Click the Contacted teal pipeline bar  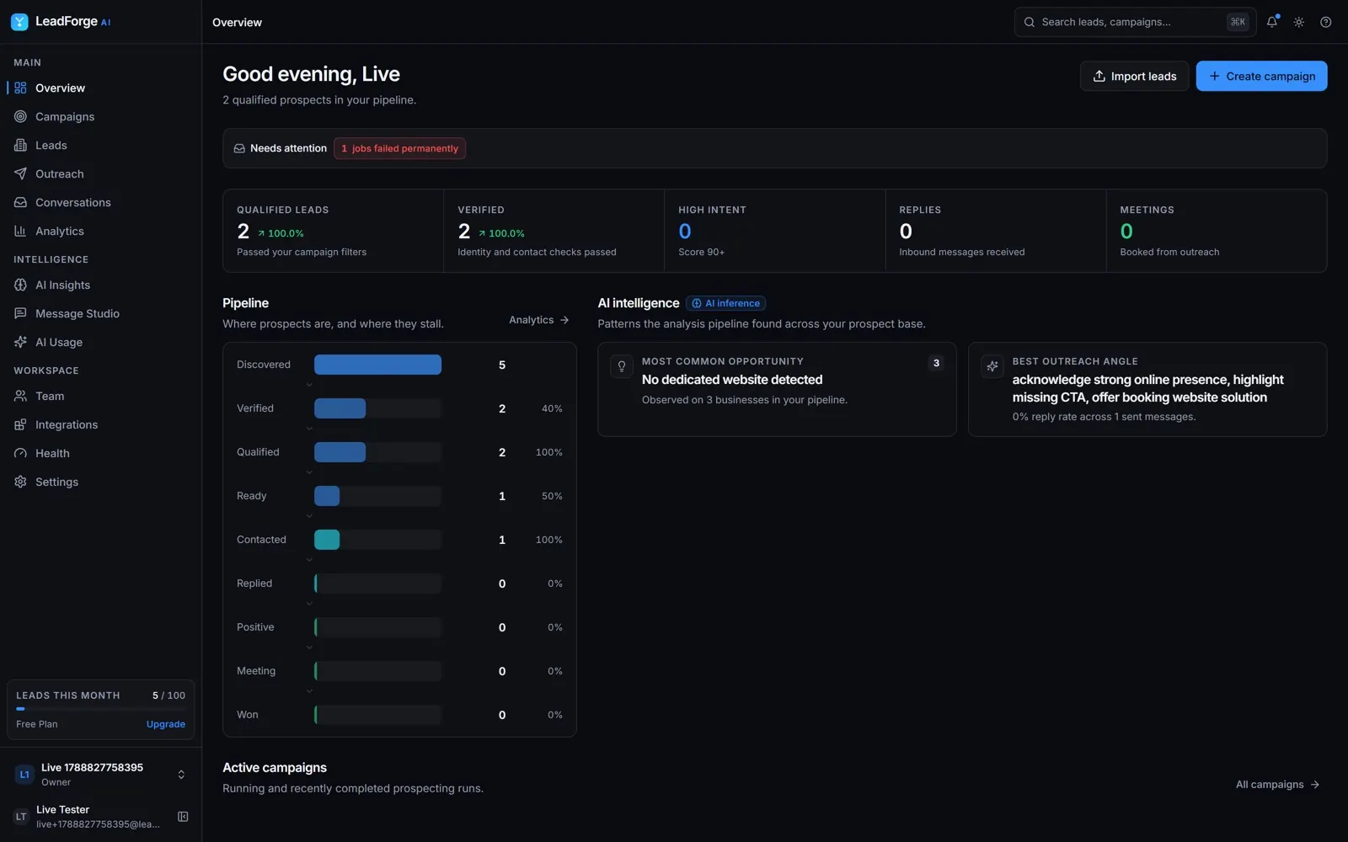pos(327,540)
